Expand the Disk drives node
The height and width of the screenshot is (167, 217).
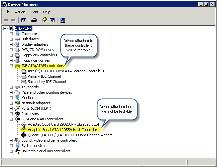pos(11,39)
